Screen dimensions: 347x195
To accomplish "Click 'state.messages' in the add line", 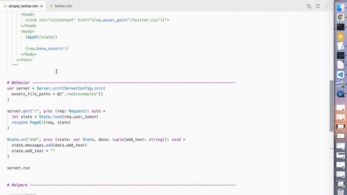I will (x=28, y=145).
